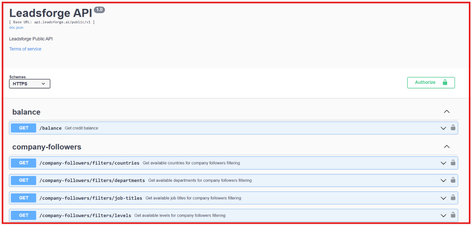Click /company-followers/filters/job-titles path text
Viewport: 472px width, 225px height.
[x=91, y=198]
